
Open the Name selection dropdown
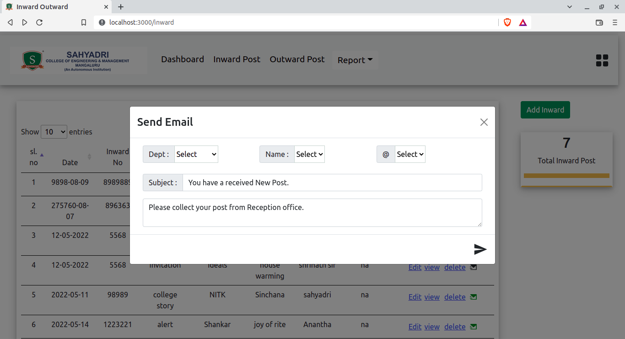coord(309,154)
